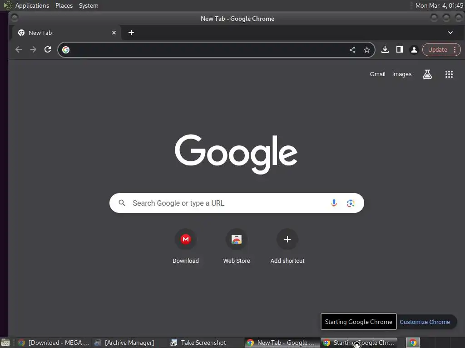Open the MEGA Download shortcut

click(x=186, y=246)
